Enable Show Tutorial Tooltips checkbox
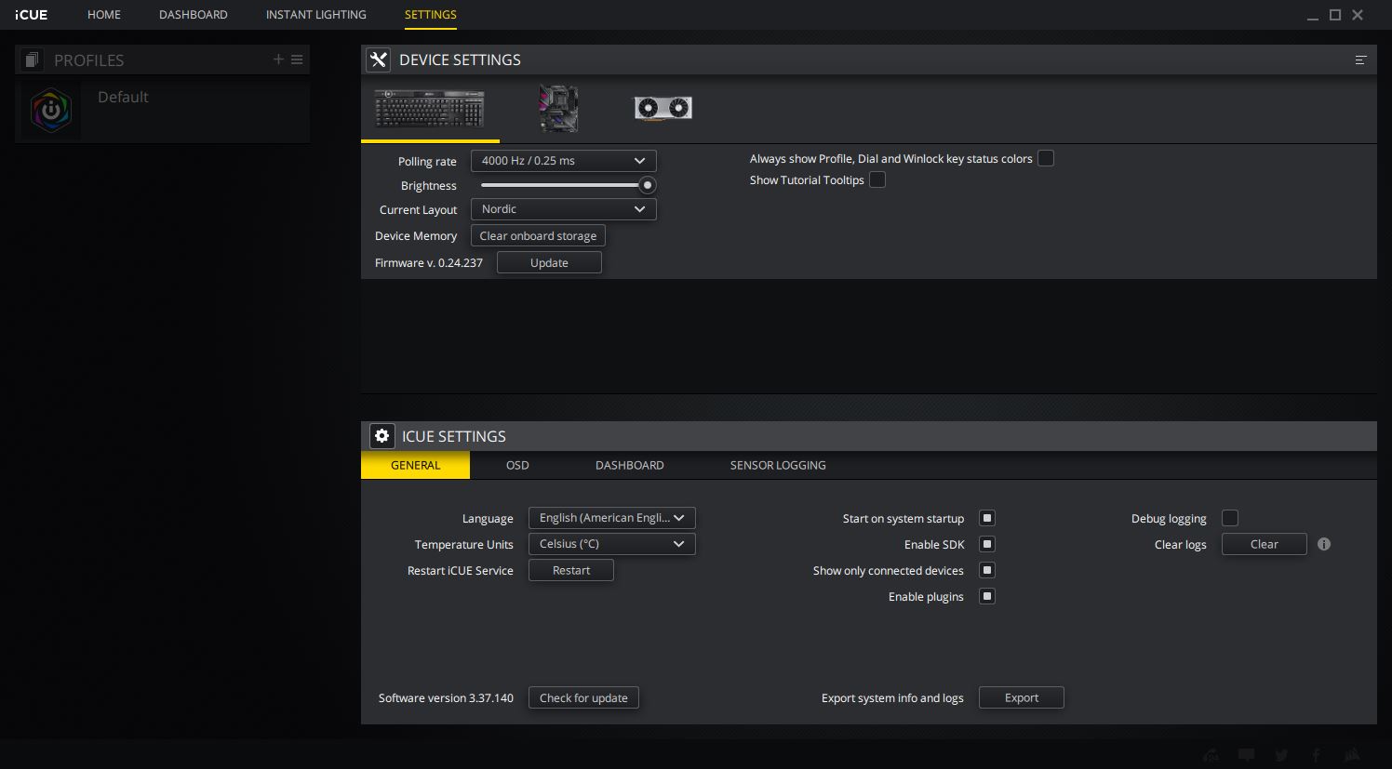 point(877,179)
